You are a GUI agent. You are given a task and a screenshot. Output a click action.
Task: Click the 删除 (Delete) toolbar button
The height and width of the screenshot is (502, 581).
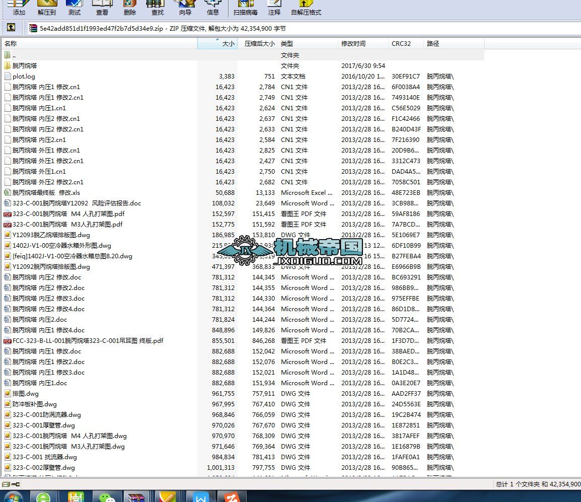[130, 8]
